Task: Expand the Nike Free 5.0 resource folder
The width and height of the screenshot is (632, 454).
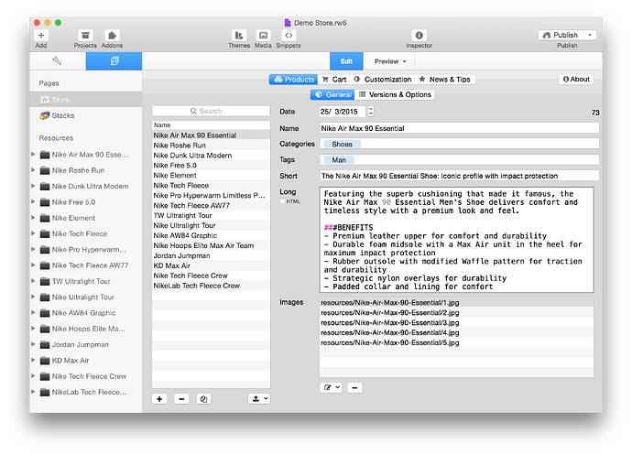Action: [x=33, y=201]
